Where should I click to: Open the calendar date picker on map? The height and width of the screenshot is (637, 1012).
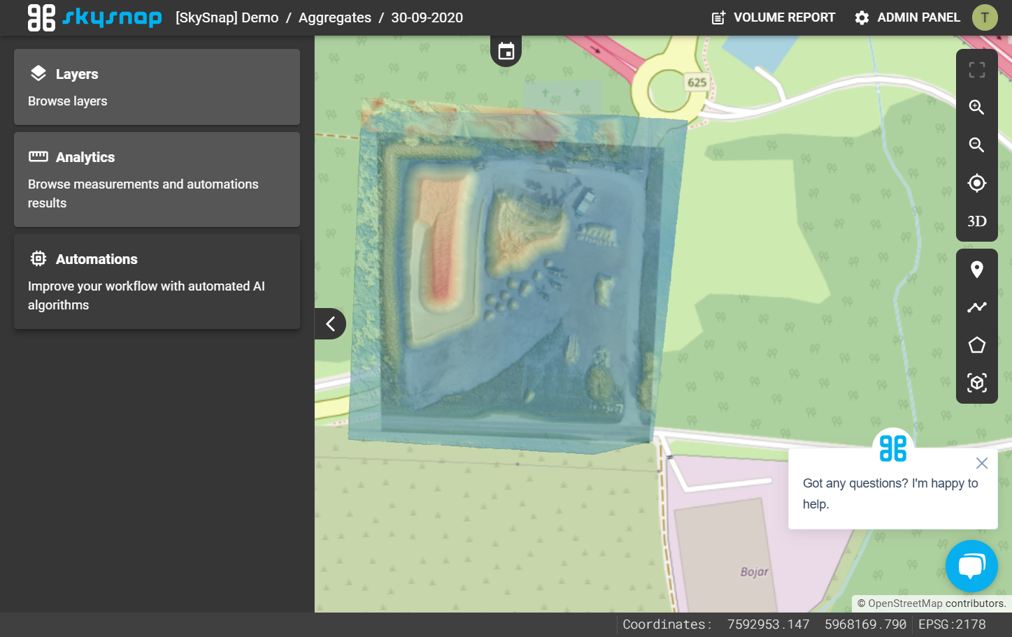[x=506, y=51]
